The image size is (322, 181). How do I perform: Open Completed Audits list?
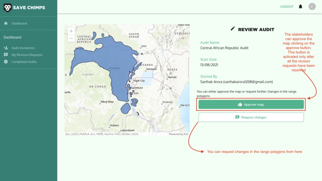click(x=24, y=62)
